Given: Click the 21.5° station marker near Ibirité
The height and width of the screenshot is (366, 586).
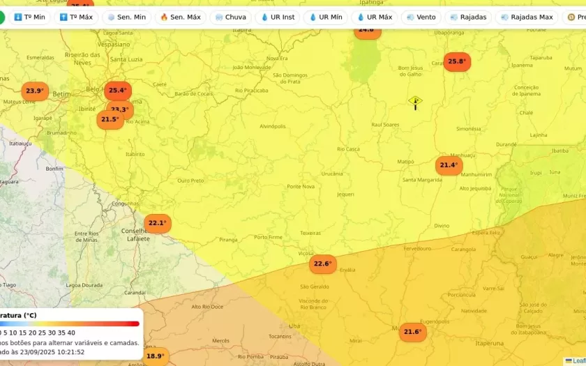Looking at the screenshot, I should click(110, 120).
